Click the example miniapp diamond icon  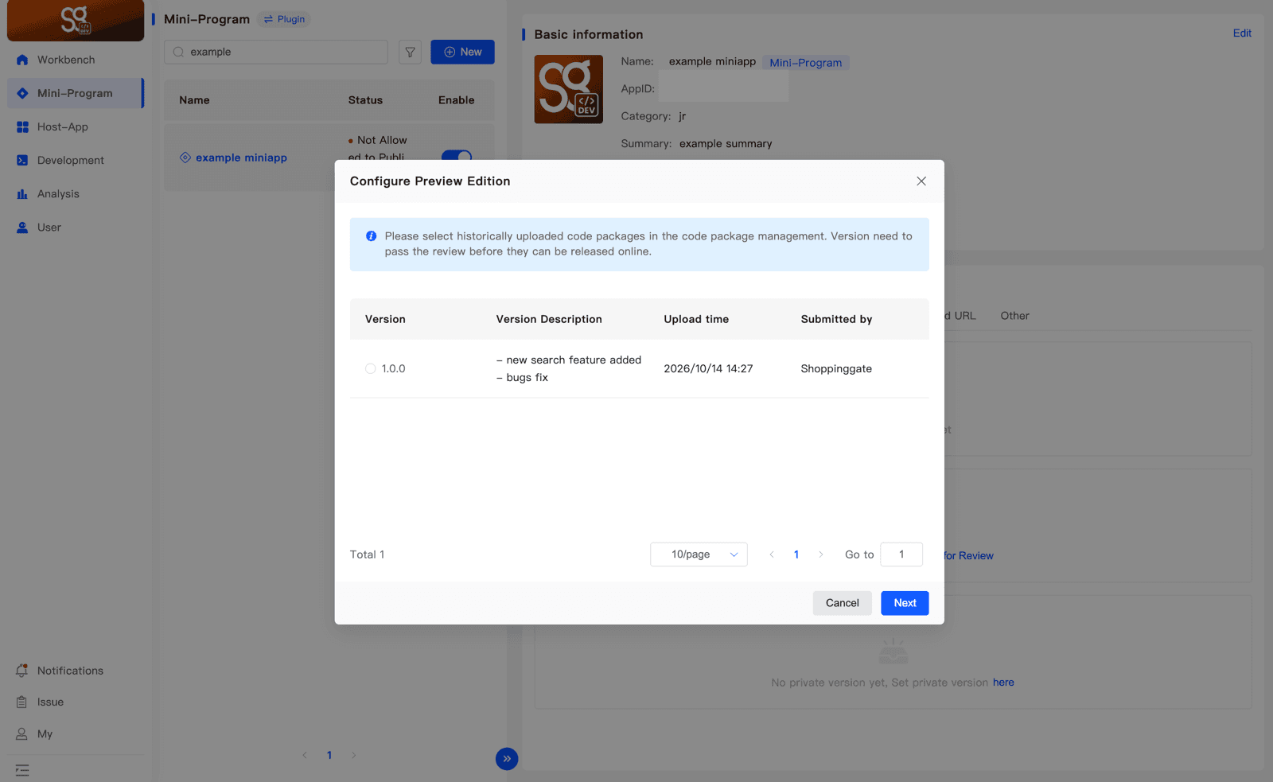(x=185, y=158)
